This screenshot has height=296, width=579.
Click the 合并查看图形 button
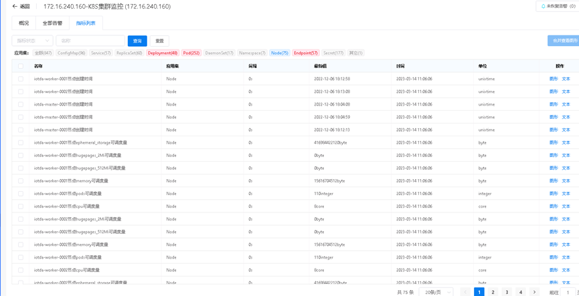(x=563, y=41)
